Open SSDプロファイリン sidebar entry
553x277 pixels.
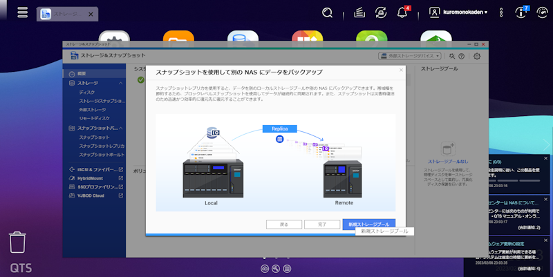[x=94, y=187]
